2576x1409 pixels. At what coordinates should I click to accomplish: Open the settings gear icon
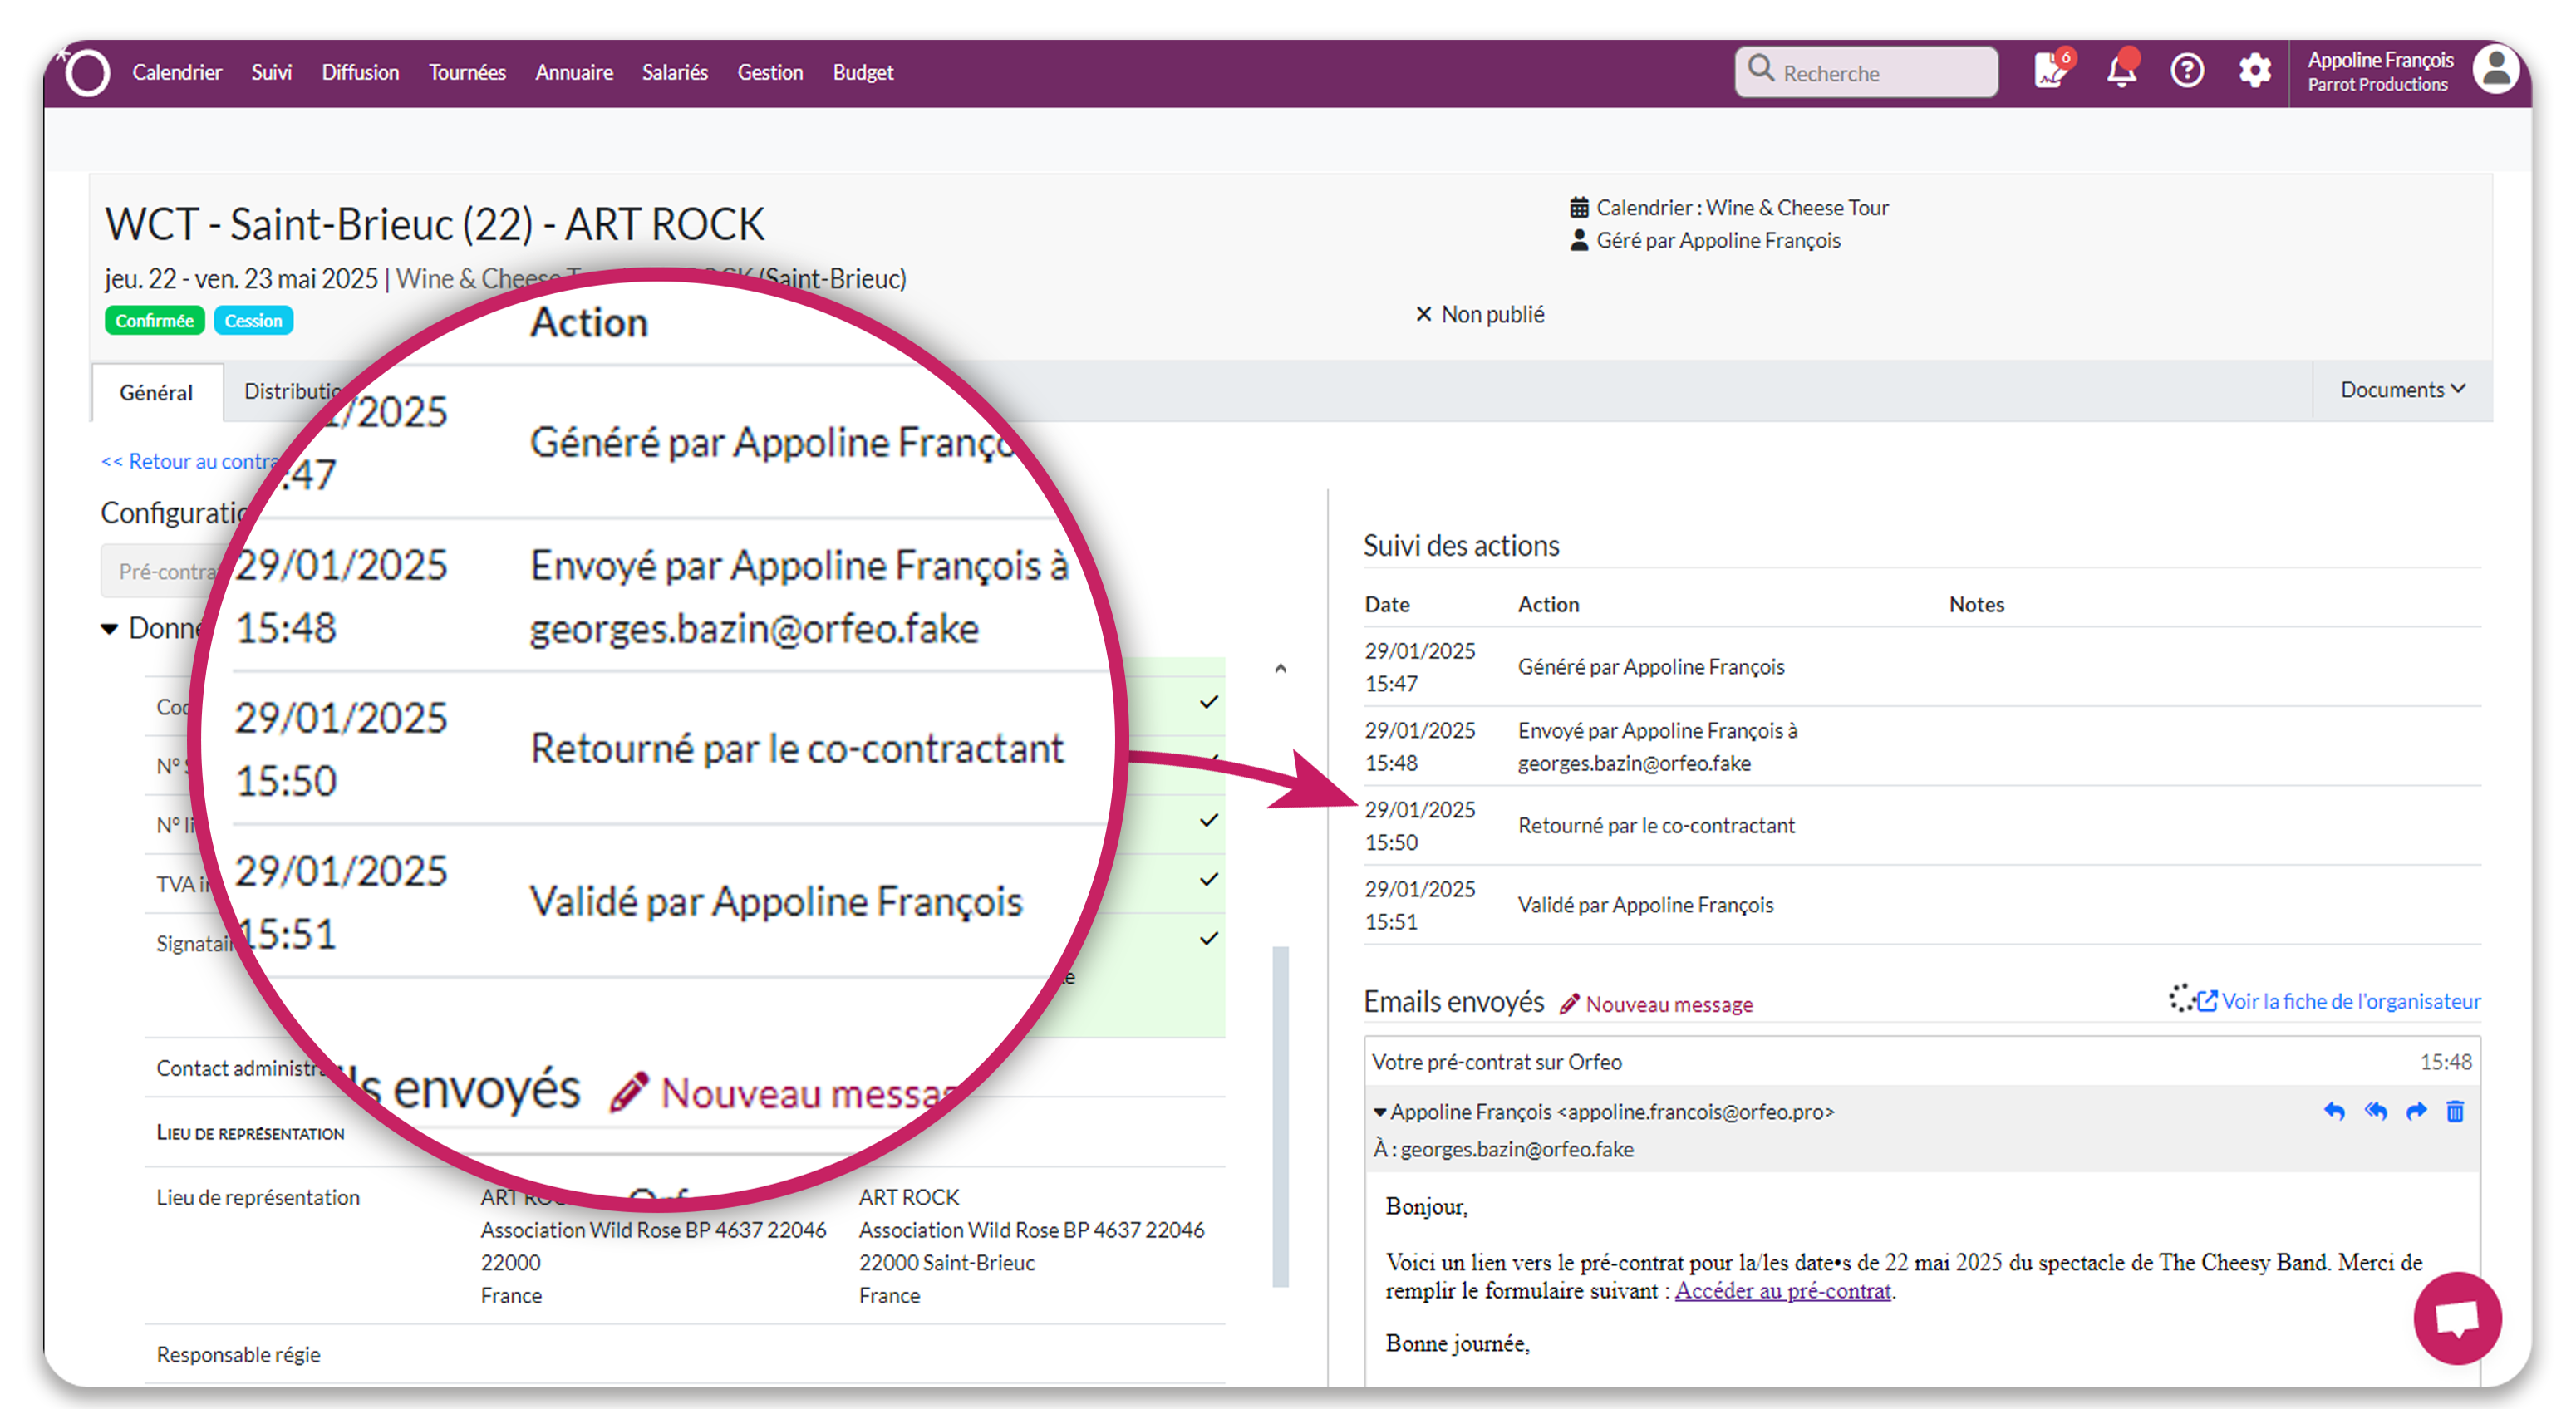[x=2254, y=71]
